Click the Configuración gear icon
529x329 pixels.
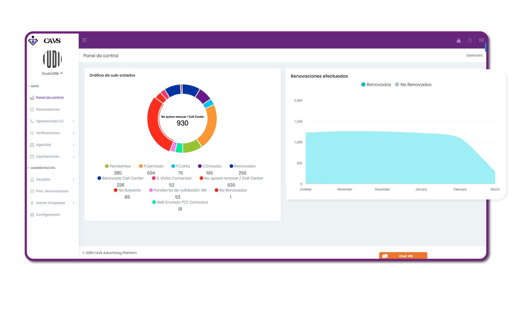[32, 215]
